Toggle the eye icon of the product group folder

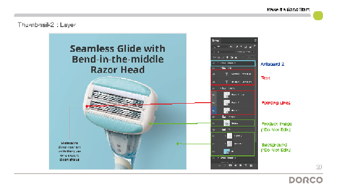click(214, 117)
